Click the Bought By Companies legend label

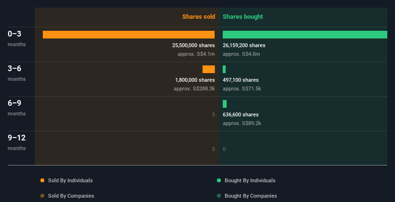coord(251,196)
